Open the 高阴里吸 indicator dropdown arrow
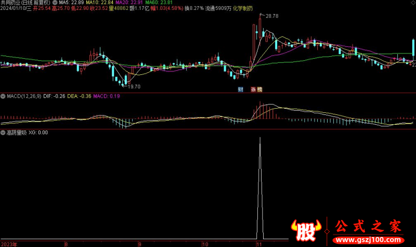416x247 pixels. (3, 133)
